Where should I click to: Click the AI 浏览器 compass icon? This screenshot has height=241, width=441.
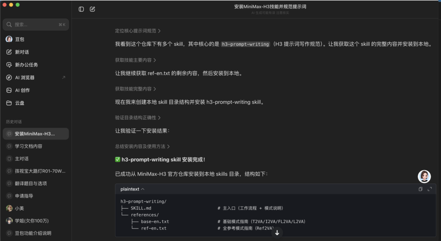tap(9, 78)
